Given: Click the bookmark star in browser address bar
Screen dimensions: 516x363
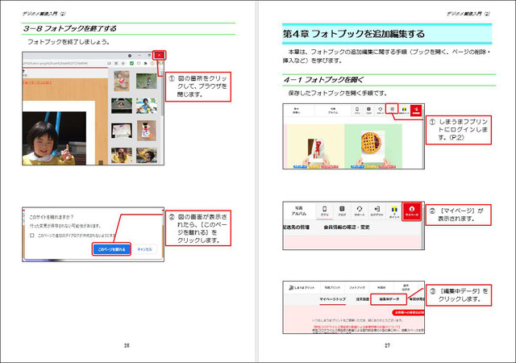Looking at the screenshot, I should pyautogui.click(x=123, y=63).
